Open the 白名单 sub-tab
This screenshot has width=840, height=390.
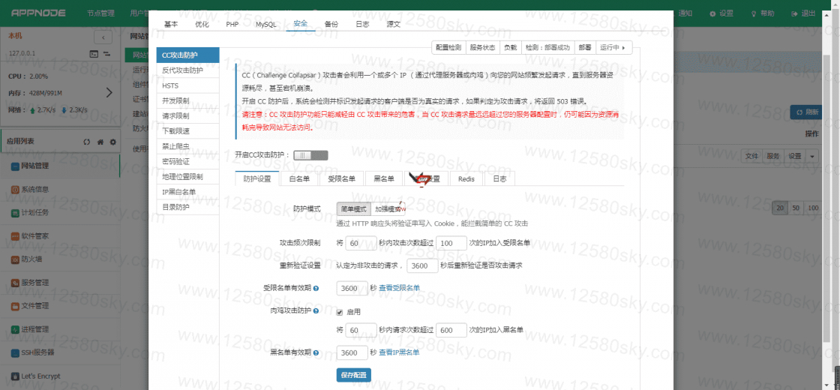coord(299,179)
